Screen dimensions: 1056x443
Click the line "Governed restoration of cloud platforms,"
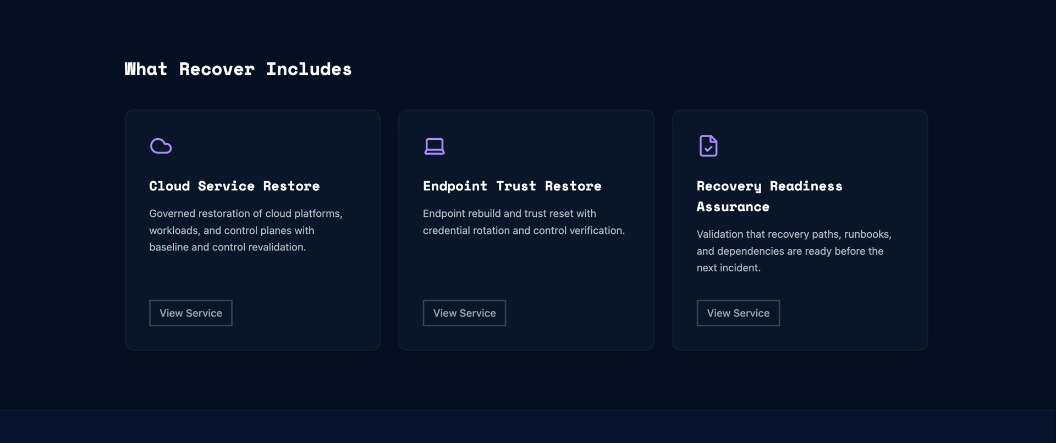point(245,214)
